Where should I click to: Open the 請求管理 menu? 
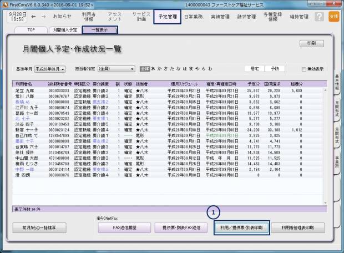tap(247, 17)
